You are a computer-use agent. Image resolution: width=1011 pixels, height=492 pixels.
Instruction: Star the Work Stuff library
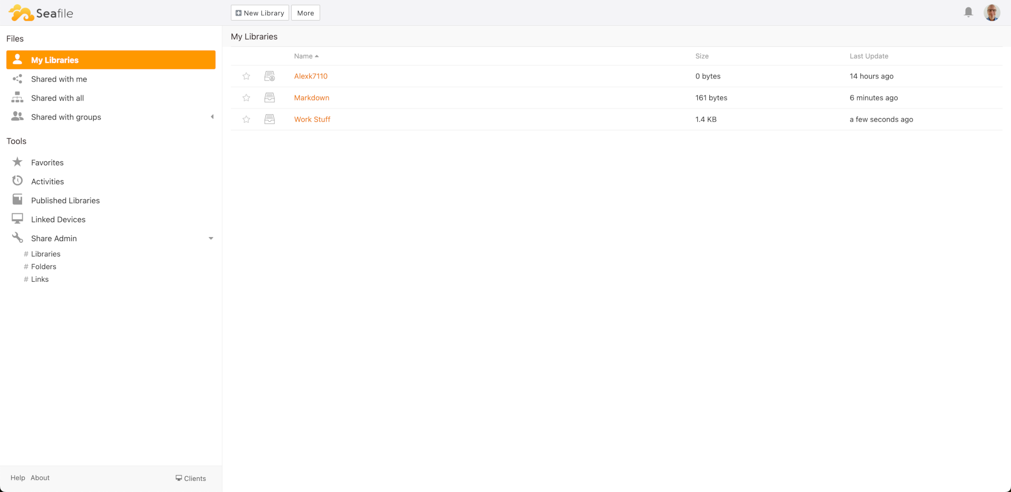tap(246, 119)
